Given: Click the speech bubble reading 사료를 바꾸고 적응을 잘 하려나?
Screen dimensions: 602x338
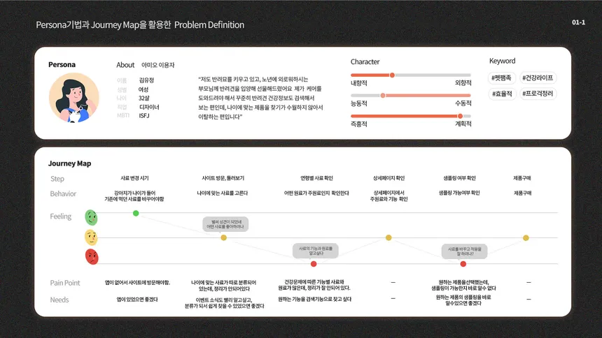Looking at the screenshot, I should tap(464, 251).
